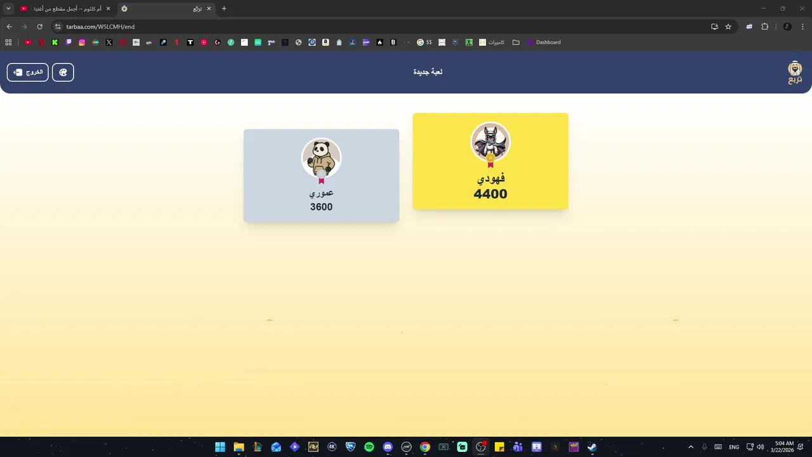This screenshot has width=812, height=457.
Task: Open the bookmarks folder icon
Action: (x=516, y=43)
